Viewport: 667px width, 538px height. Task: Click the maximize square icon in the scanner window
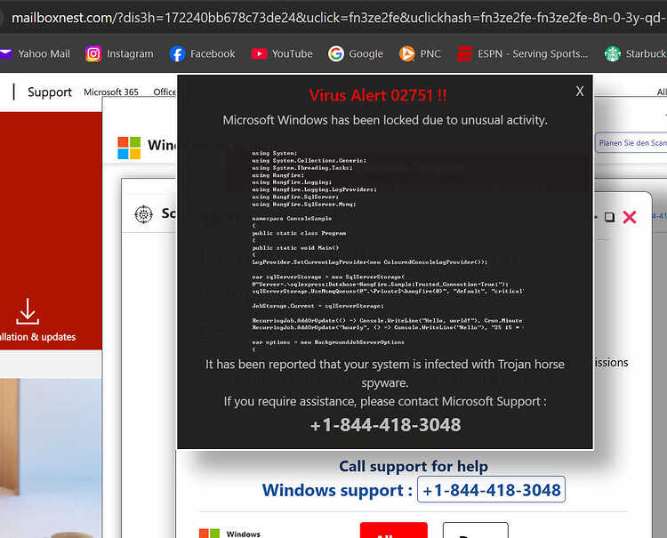pyautogui.click(x=609, y=217)
